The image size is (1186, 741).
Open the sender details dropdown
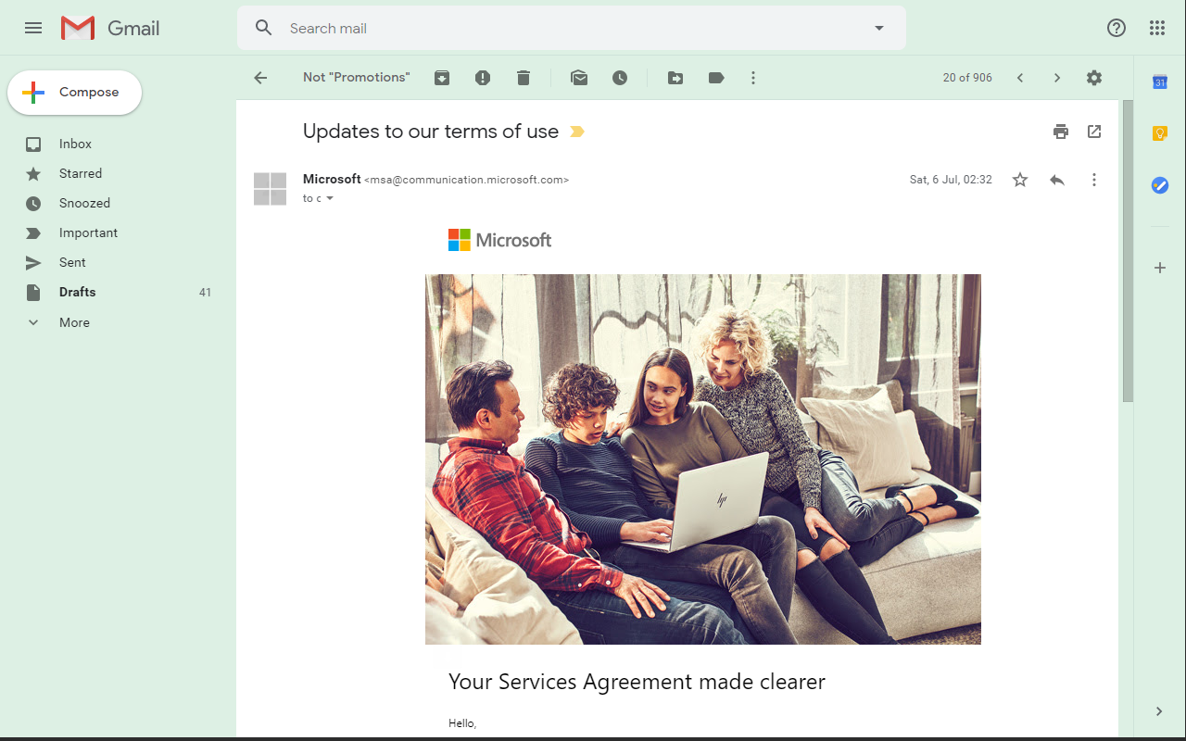pyautogui.click(x=331, y=198)
